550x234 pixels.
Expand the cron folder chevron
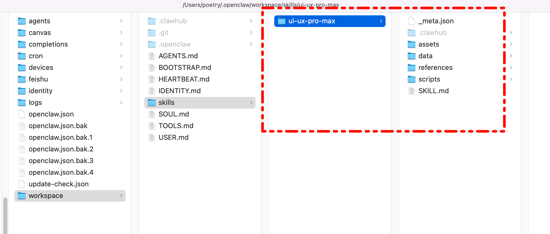tap(121, 56)
